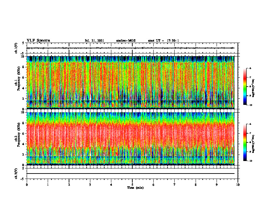Click the '-6' tick on ch.2 color bar

coord(250,124)
